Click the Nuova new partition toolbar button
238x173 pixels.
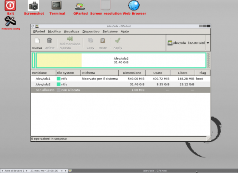[37, 44]
